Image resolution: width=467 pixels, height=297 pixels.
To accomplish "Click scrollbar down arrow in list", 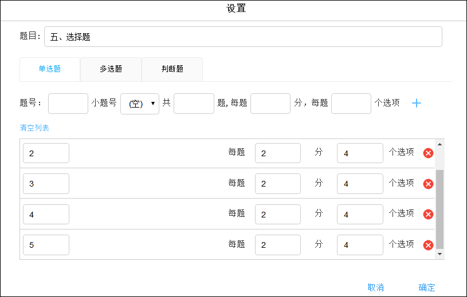I will click(x=440, y=254).
